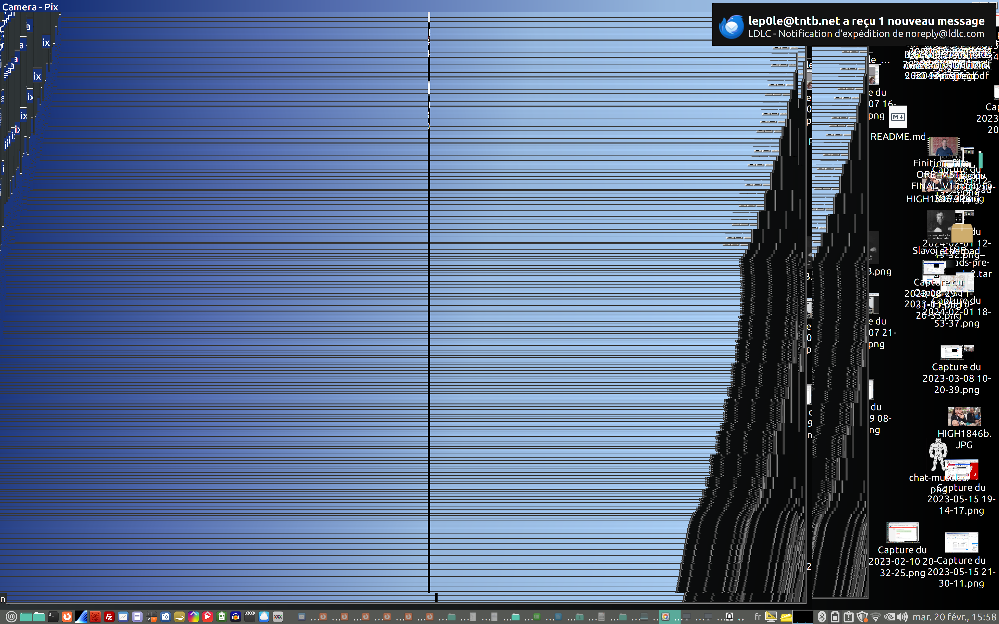Launch FileZilla from the panel

[x=109, y=616]
